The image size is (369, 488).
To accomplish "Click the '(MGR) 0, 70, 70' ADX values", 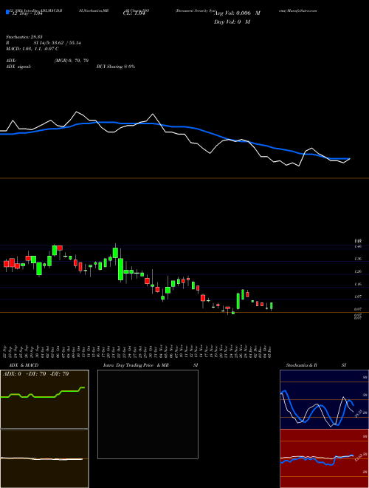I will point(72,61).
